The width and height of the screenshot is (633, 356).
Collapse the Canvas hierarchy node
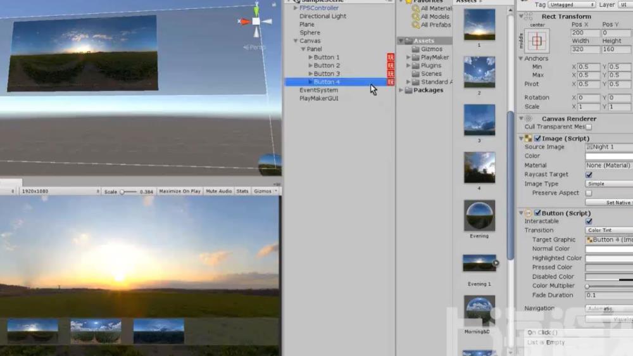[296, 41]
